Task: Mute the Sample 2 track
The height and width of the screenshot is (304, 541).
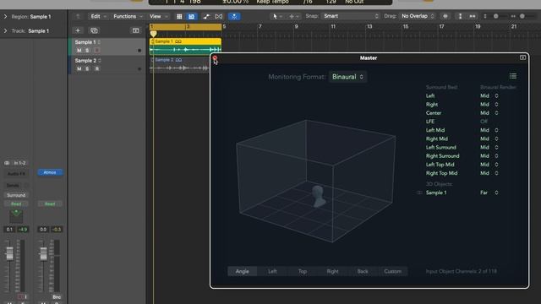Action: coord(79,68)
